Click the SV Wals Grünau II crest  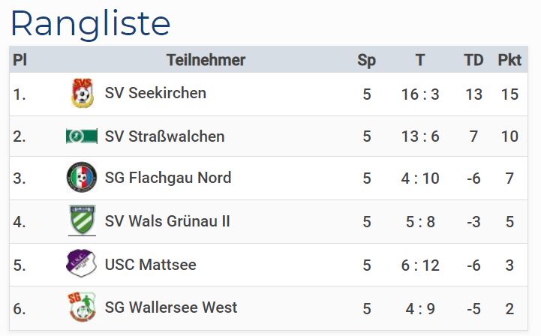[x=82, y=221]
